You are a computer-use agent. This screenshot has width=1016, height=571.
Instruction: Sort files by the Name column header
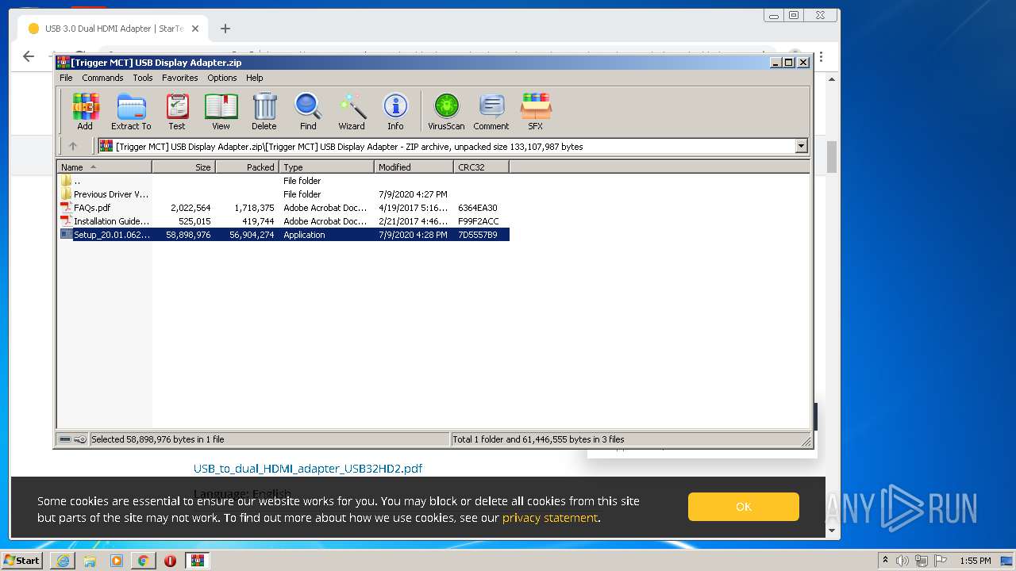point(105,167)
